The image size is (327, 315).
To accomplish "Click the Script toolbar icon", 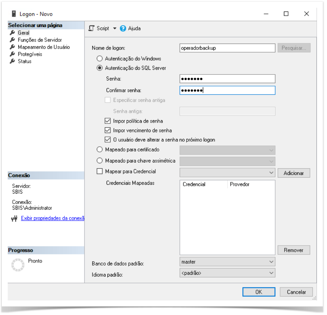I will pos(92,29).
